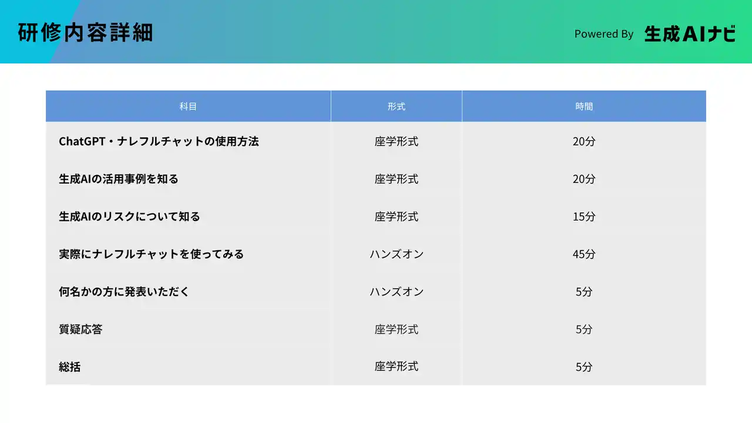Screen dimensions: 752x423
Task: Click 5分 in the 総括 row
Action: [x=584, y=367]
